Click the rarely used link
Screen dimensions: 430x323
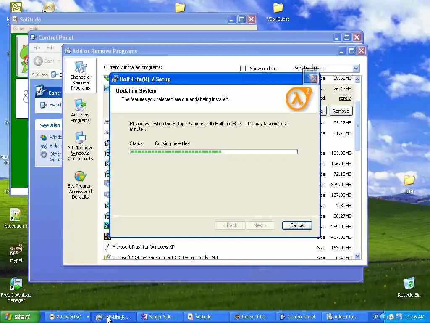tap(345, 98)
